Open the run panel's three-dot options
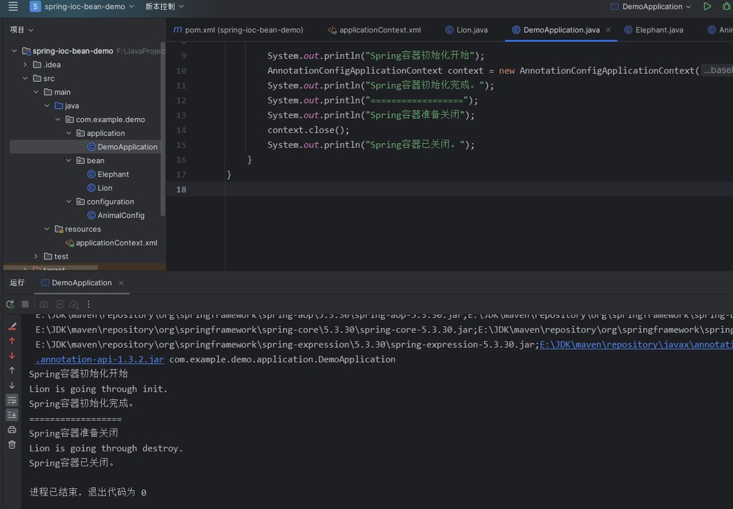The image size is (733, 509). pos(89,304)
